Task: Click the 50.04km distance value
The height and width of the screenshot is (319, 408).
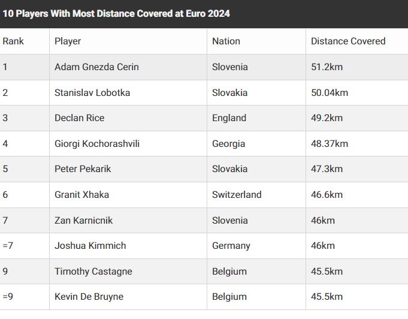Action: 330,93
